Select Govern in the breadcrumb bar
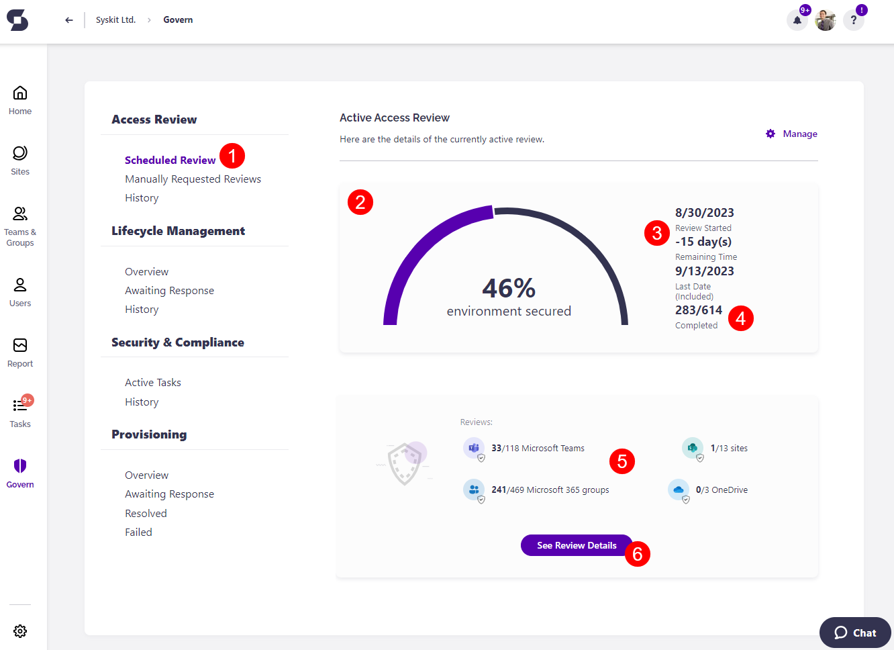Screen dimensions: 894x650 coord(177,20)
